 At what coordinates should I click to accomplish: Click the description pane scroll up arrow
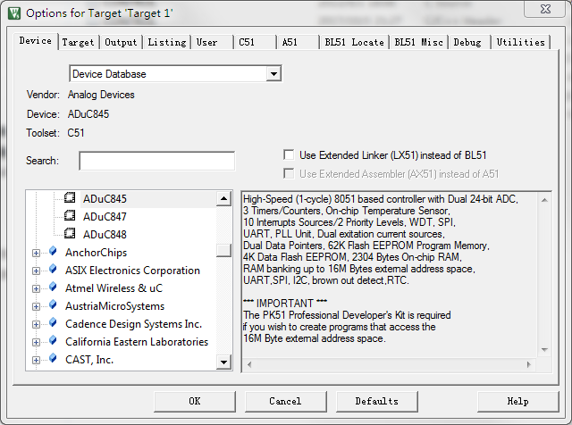[544, 200]
